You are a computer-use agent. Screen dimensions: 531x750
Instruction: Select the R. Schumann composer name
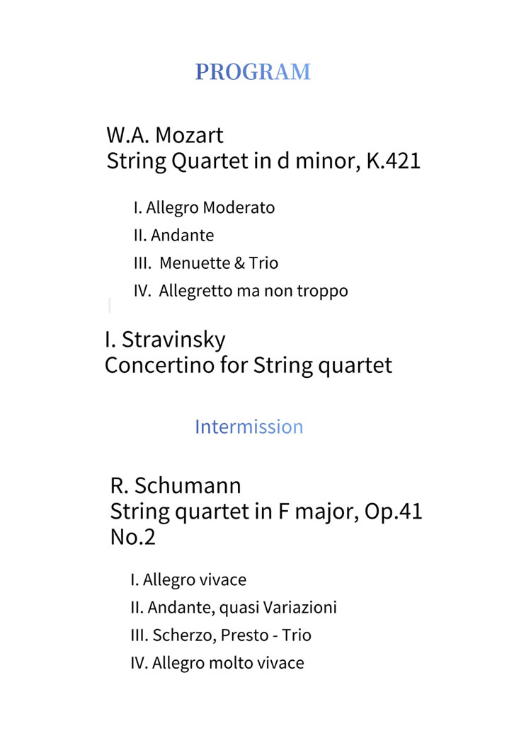[x=176, y=486]
